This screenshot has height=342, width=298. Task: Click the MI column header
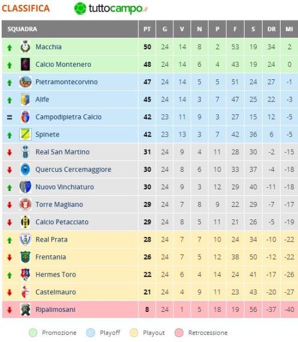[289, 29]
